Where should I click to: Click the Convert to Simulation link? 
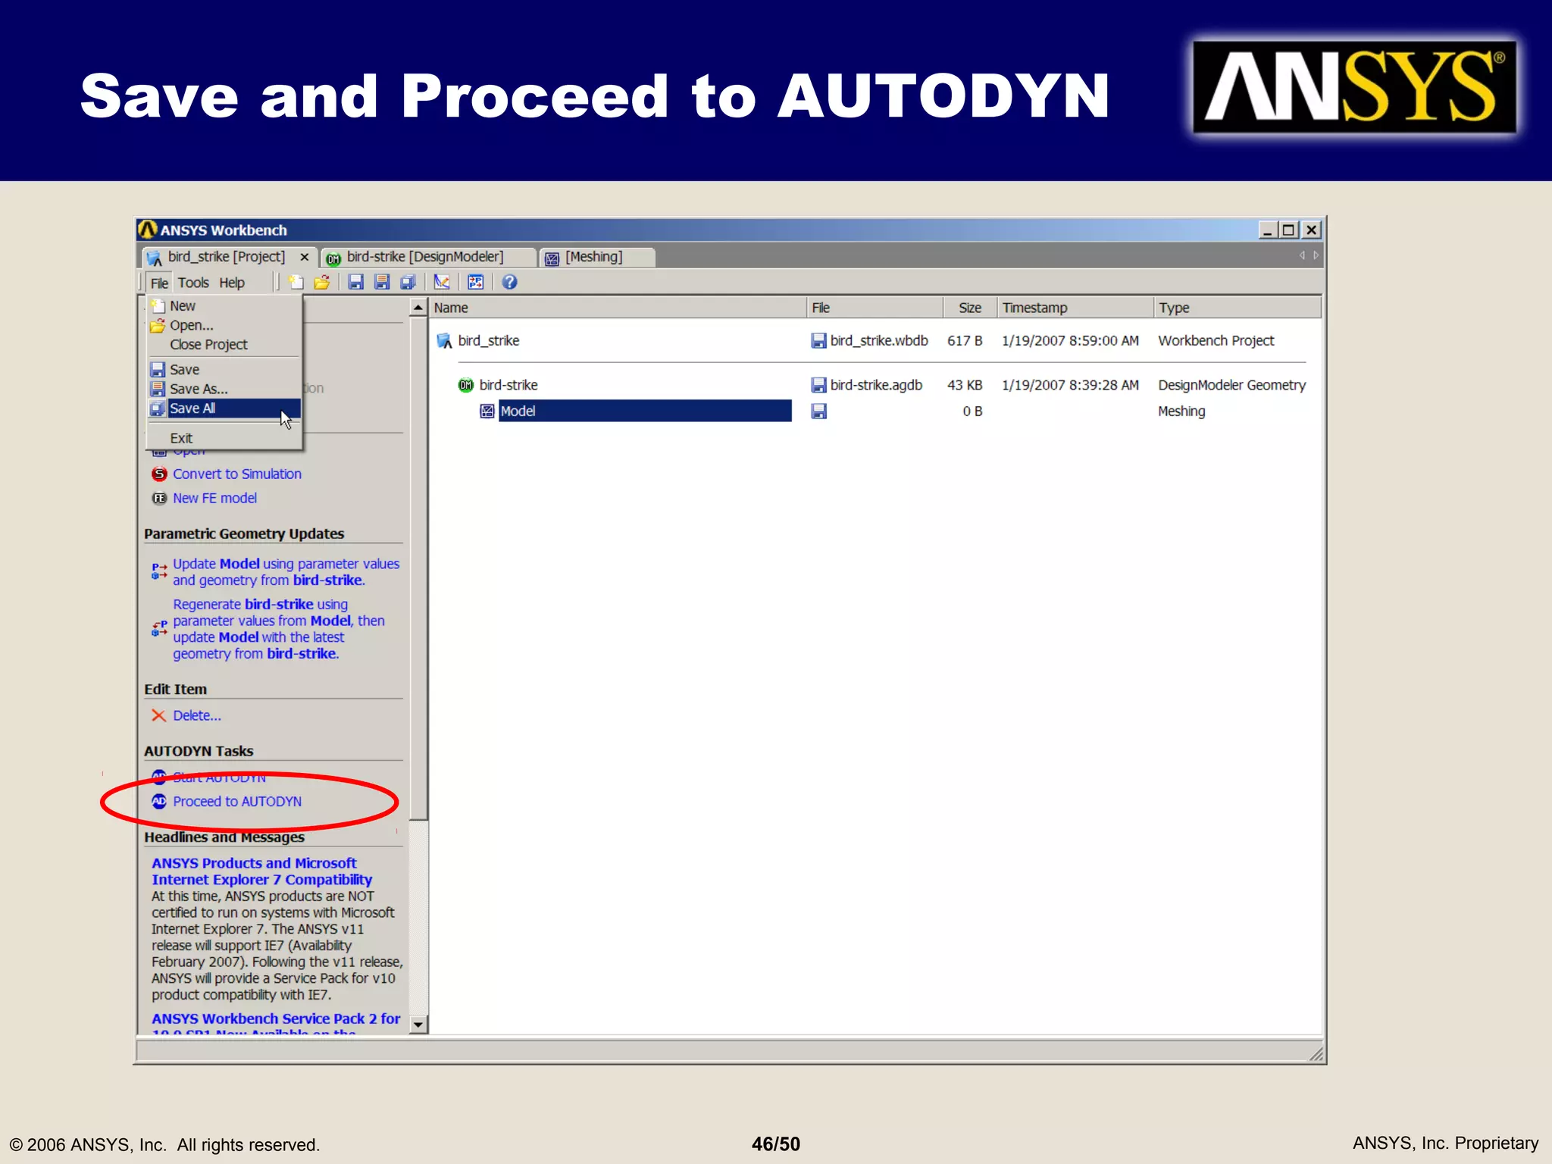pyautogui.click(x=237, y=474)
